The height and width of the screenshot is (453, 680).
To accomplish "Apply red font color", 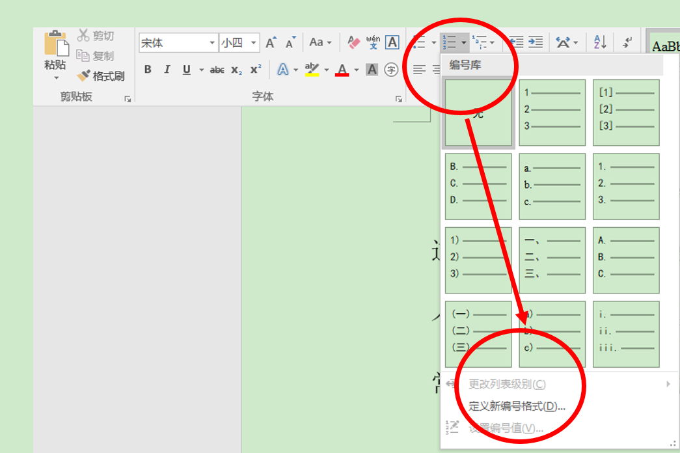I will click(x=342, y=70).
